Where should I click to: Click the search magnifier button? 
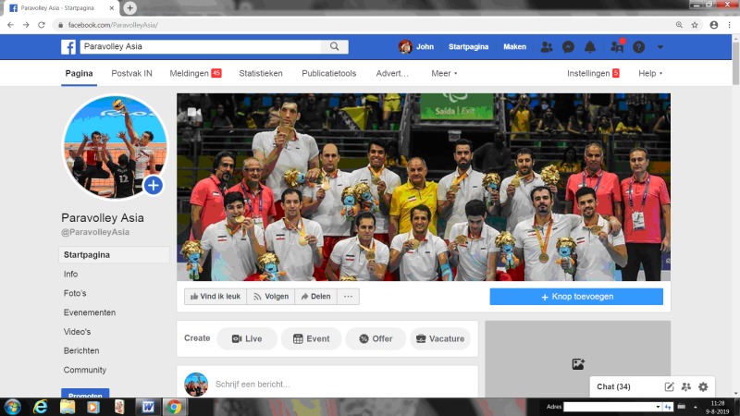click(x=334, y=46)
